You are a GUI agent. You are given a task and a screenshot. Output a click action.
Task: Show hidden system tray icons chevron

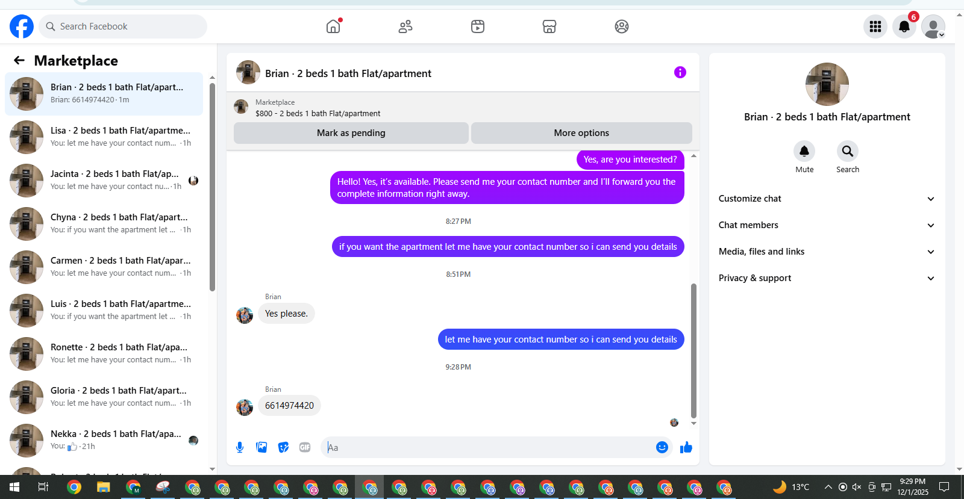coord(828,487)
